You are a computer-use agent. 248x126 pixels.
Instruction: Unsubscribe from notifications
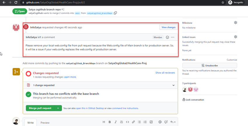(x=209, y=65)
